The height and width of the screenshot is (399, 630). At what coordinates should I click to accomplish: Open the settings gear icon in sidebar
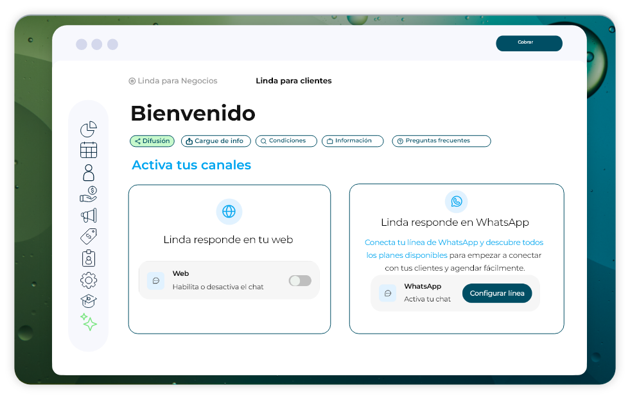(89, 280)
